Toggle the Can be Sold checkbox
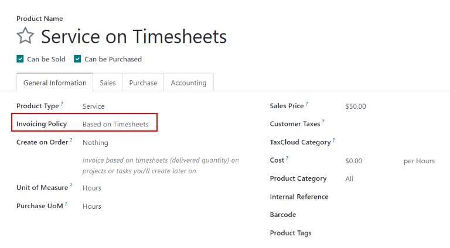The image size is (450, 248). (x=21, y=59)
